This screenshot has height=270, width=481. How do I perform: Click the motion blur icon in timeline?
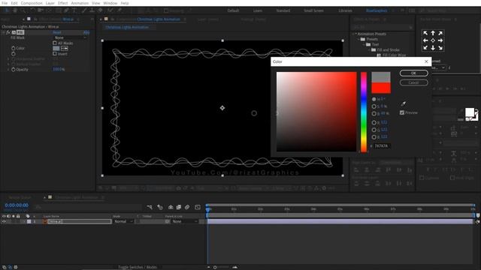coord(187,207)
